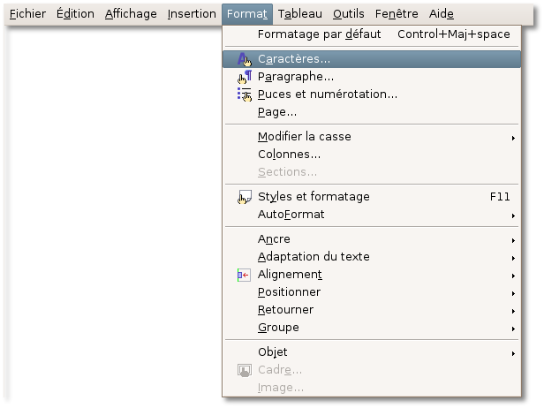The height and width of the screenshot is (408, 544).
Task: Open the Aide menu
Action: coord(441,14)
